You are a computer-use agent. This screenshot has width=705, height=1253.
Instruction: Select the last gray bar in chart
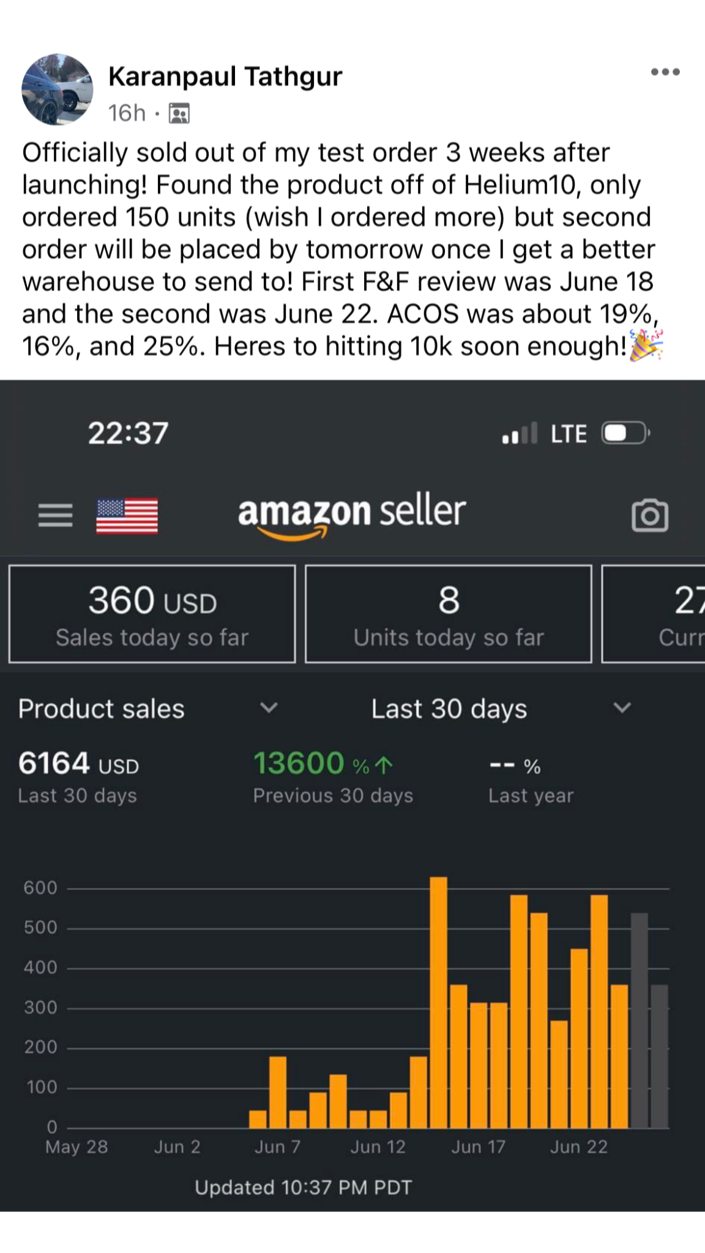(x=659, y=1057)
